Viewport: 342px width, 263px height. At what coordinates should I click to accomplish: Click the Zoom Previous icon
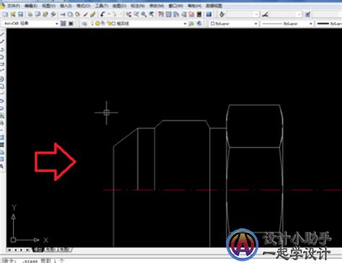point(151,14)
